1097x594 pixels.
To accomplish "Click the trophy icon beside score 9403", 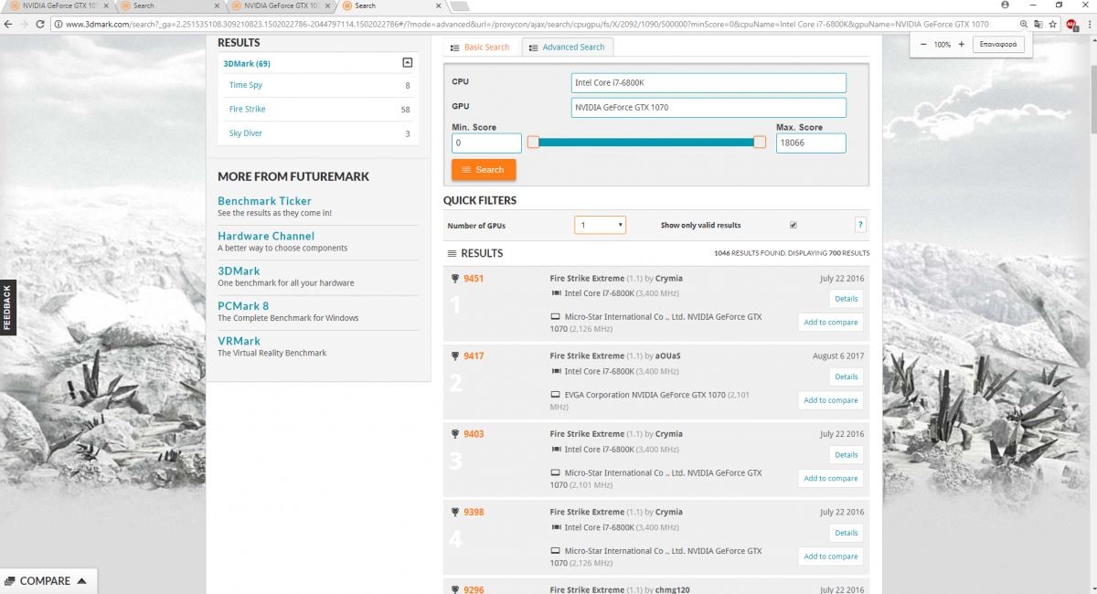I will (454, 434).
